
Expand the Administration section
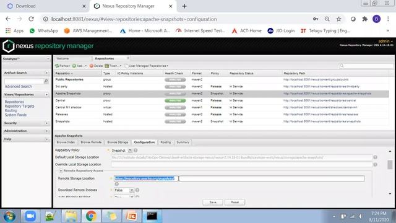47,131
